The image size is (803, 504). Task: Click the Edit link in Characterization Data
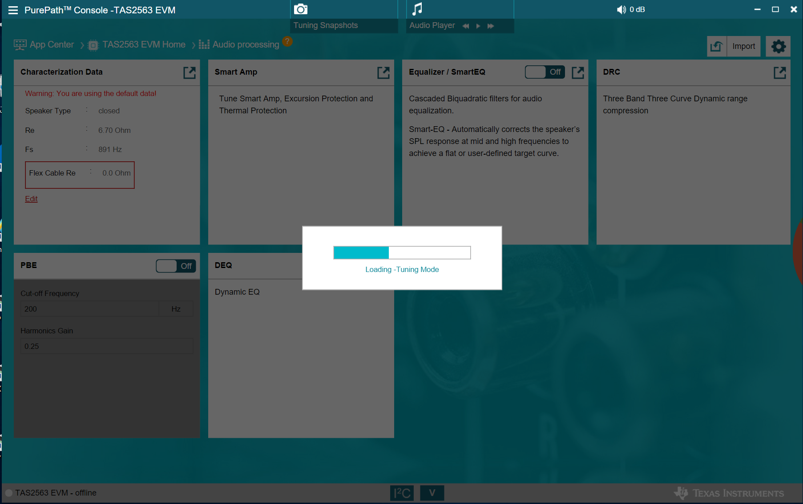[31, 199]
